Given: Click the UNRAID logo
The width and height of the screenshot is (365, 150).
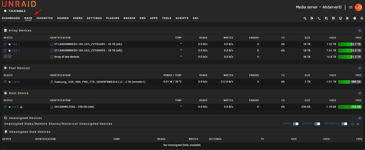Looking at the screenshot, I should pyautogui.click(x=19, y=4).
